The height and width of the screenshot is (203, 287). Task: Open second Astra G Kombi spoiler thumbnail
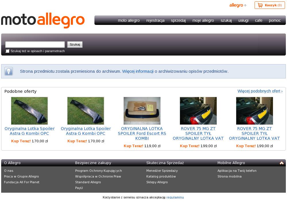coord(86,111)
